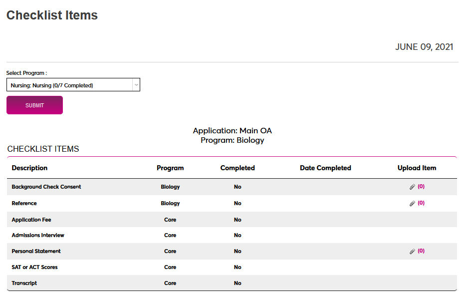The height and width of the screenshot is (302, 467).
Task: Select the Transcript checklist row
Action: (24, 283)
